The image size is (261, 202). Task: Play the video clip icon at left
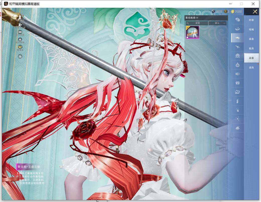(x=20, y=56)
